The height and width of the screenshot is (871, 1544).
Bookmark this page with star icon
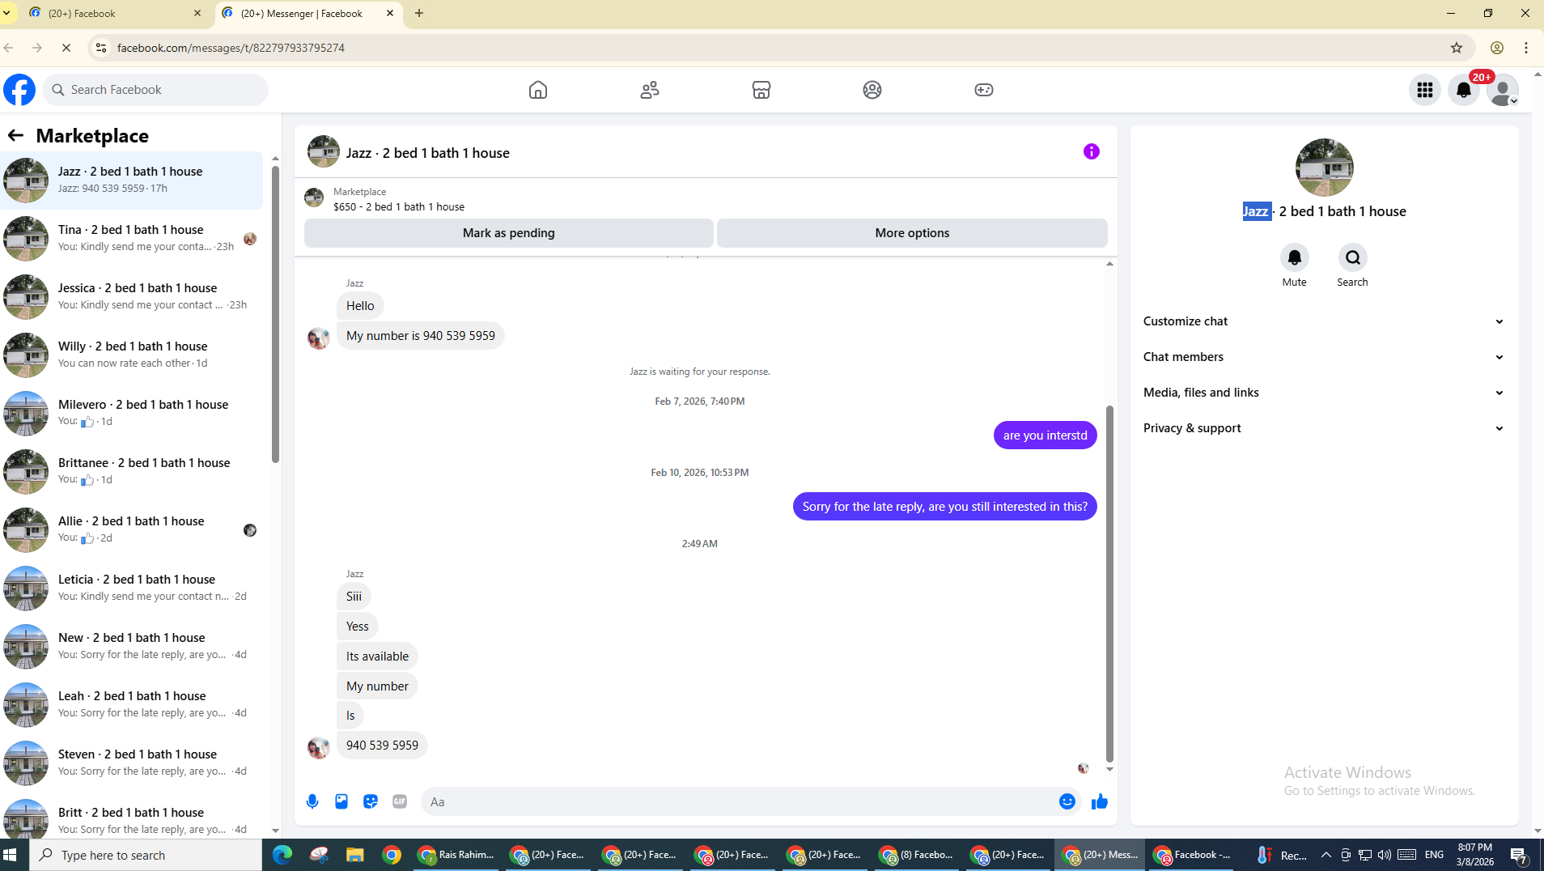(1457, 48)
